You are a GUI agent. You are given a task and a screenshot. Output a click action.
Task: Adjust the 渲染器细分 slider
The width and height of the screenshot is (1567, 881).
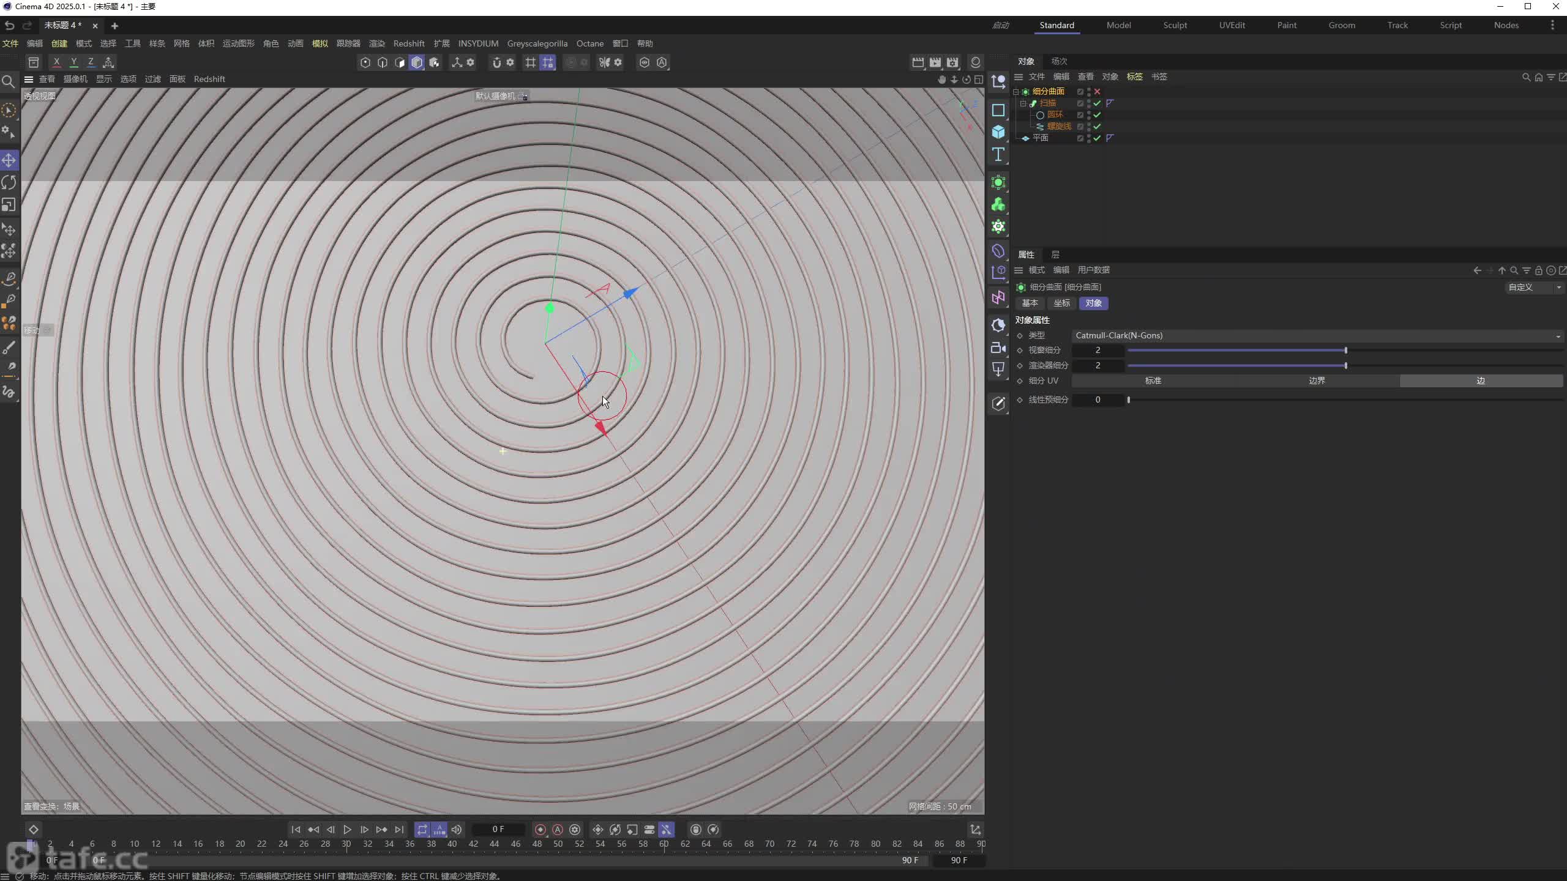1345,366
